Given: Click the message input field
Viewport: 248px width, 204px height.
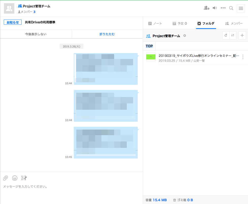Looking at the screenshot, I should [x=71, y=187].
